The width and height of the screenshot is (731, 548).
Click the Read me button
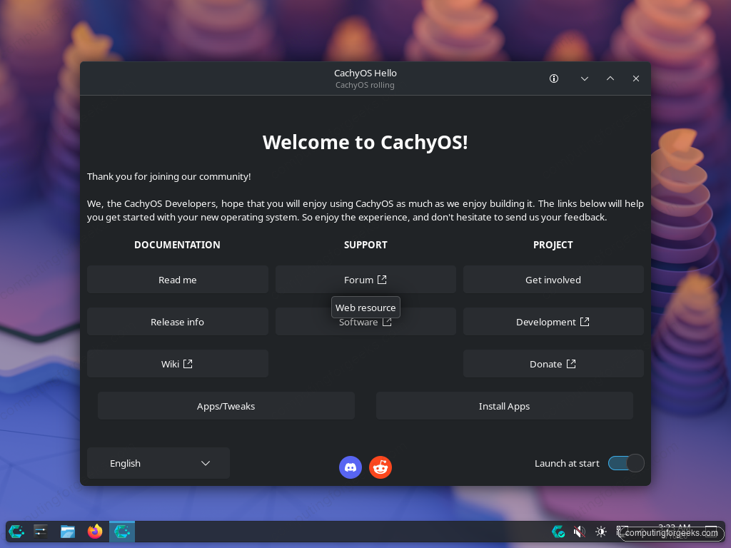click(177, 280)
